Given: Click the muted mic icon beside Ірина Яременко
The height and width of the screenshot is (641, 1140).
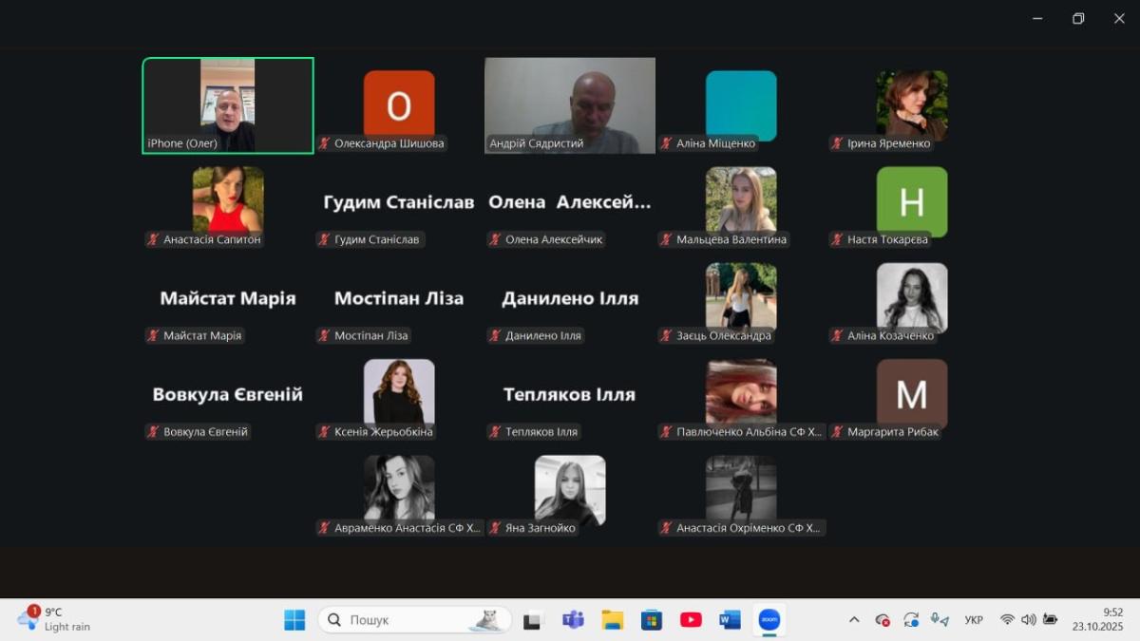Looking at the screenshot, I should [837, 143].
